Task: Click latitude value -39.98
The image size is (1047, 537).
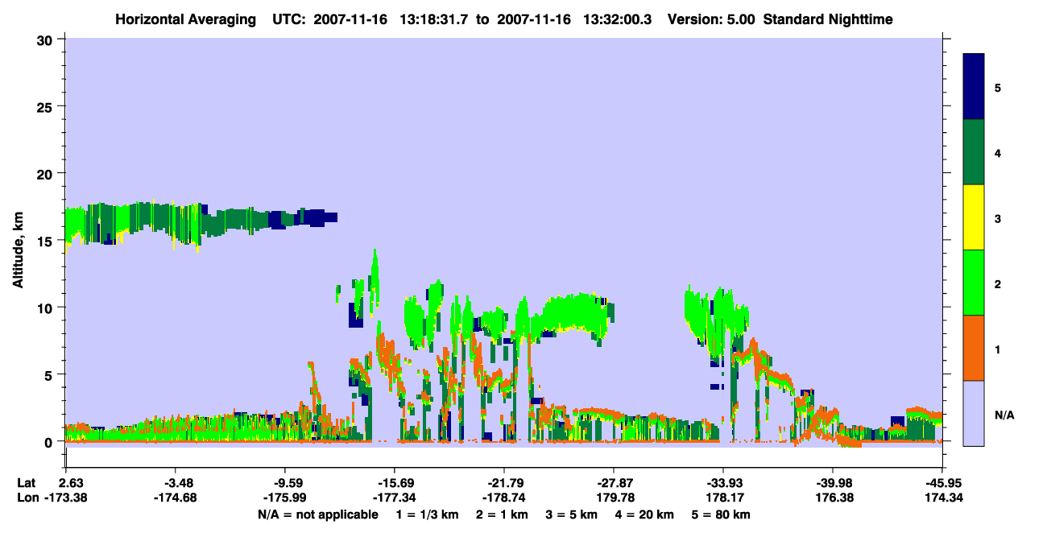Action: click(x=832, y=482)
